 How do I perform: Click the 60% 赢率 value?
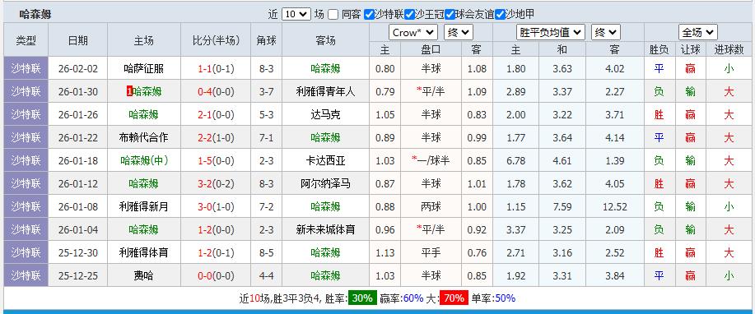pyautogui.click(x=413, y=298)
